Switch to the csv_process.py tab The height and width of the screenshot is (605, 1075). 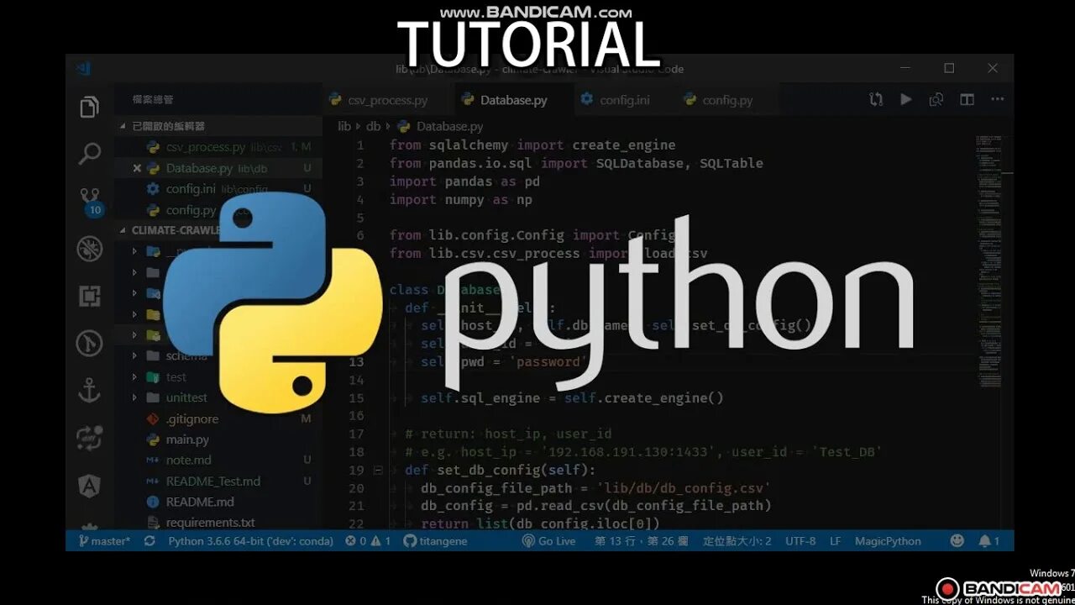click(387, 100)
